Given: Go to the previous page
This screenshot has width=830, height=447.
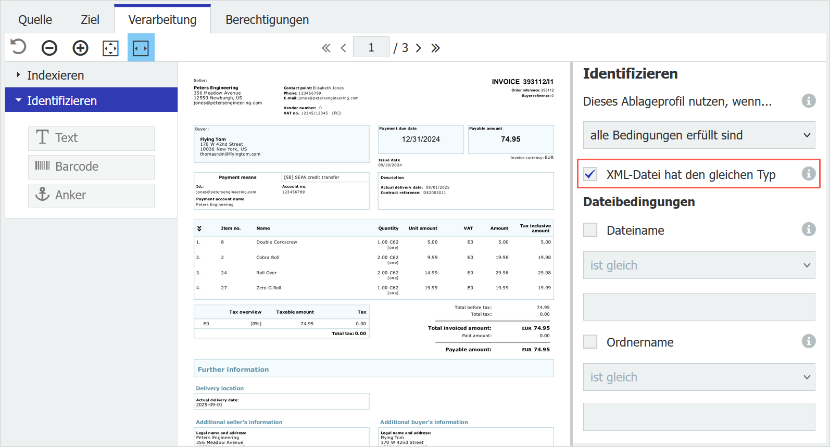Looking at the screenshot, I should [x=343, y=48].
